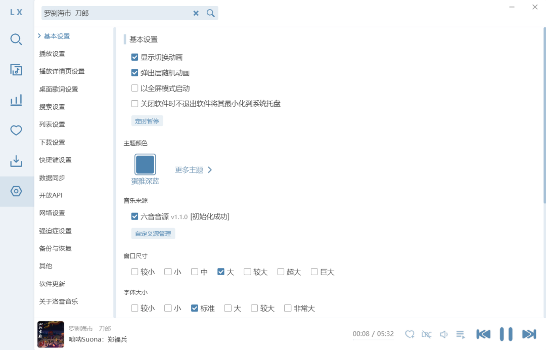Clear the search box text
Viewport: 546px width, 350px height.
[196, 13]
